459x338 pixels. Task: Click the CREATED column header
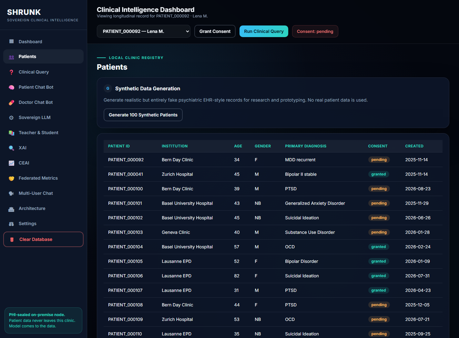(414, 146)
